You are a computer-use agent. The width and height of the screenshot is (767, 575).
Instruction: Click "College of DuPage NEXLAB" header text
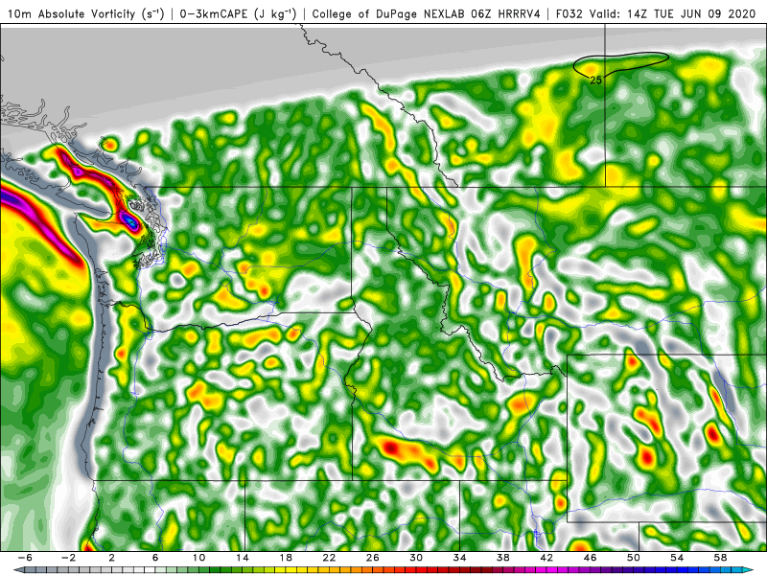388,14
